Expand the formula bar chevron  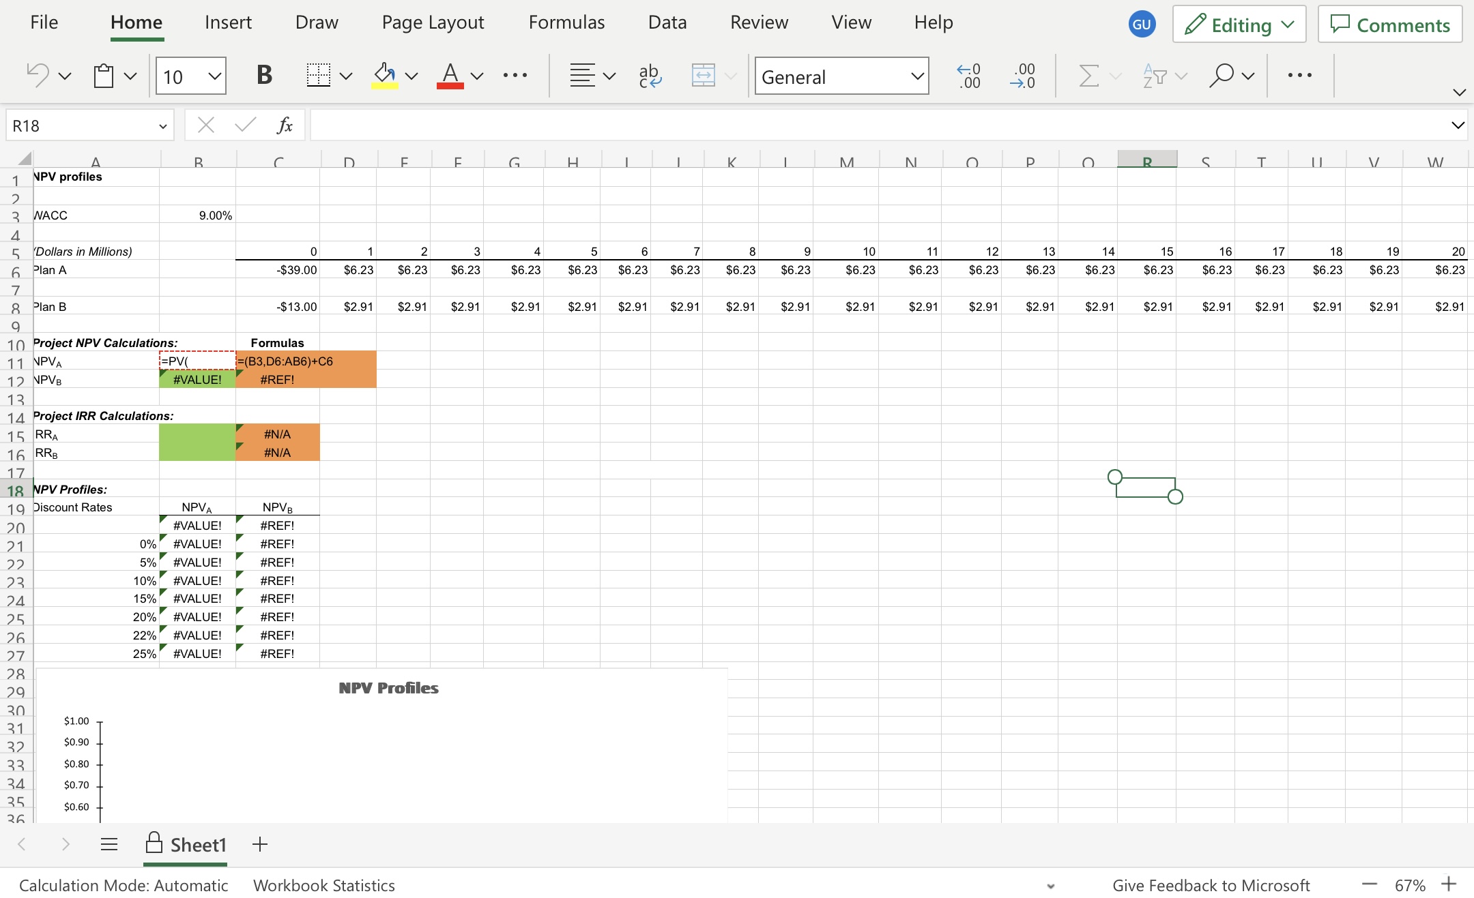[x=1458, y=125]
